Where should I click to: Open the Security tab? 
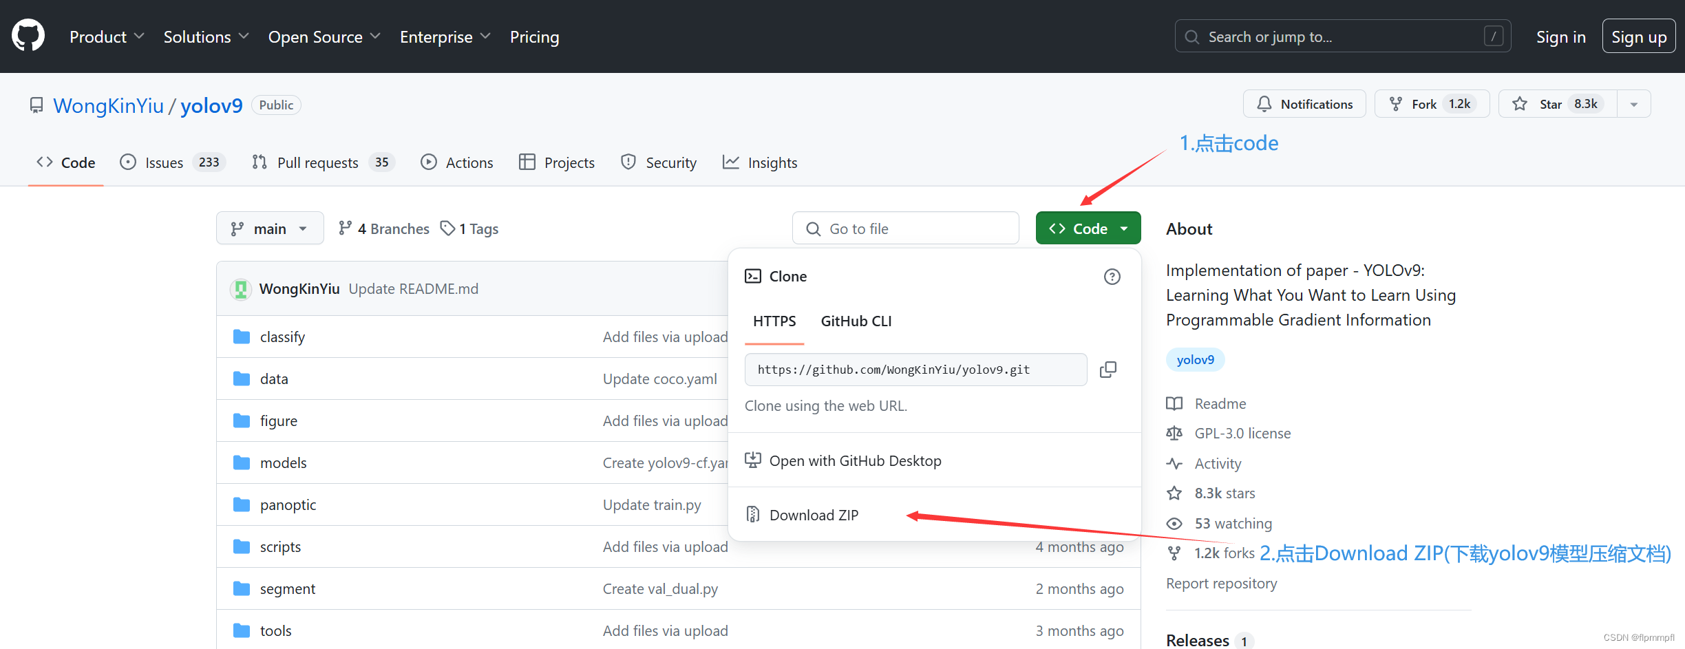659,162
